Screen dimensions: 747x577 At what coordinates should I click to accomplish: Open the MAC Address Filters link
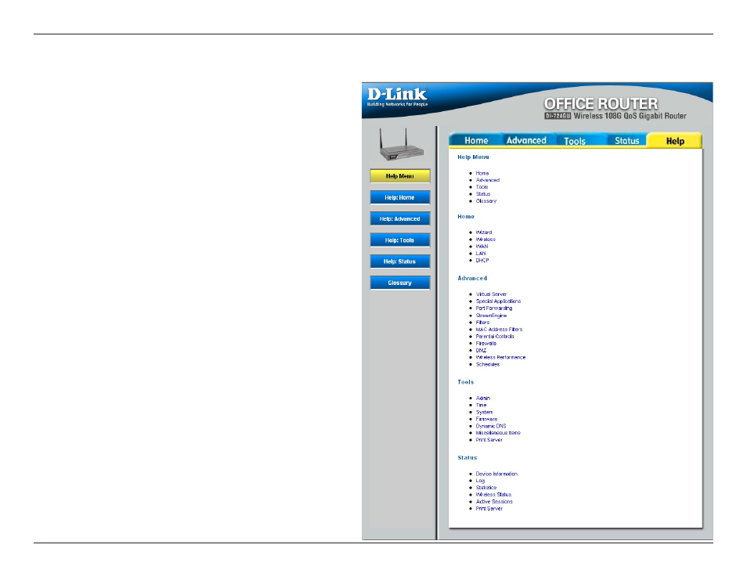tap(499, 330)
